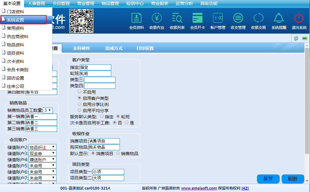Choose 销售物品 as default display
This screenshot has width=310, height=192.
point(118,153)
